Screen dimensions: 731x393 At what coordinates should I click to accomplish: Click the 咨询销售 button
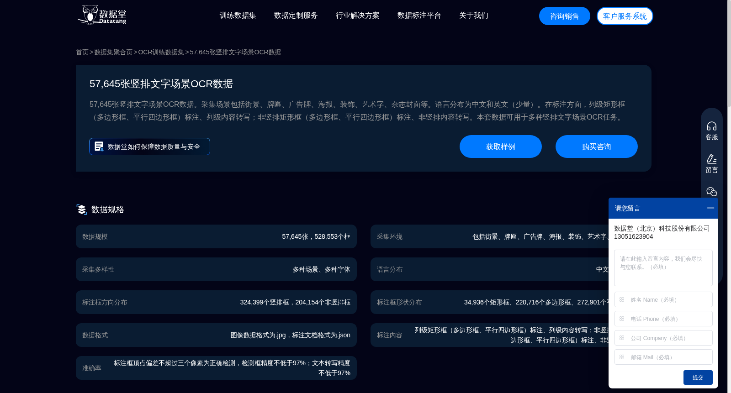[x=565, y=16]
